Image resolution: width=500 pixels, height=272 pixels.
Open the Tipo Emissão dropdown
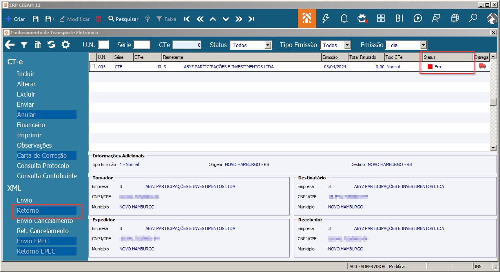tap(347, 45)
